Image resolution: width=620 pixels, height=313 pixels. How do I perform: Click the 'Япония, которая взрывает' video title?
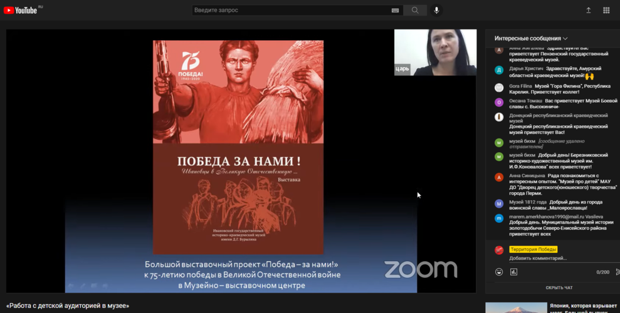[584, 306]
